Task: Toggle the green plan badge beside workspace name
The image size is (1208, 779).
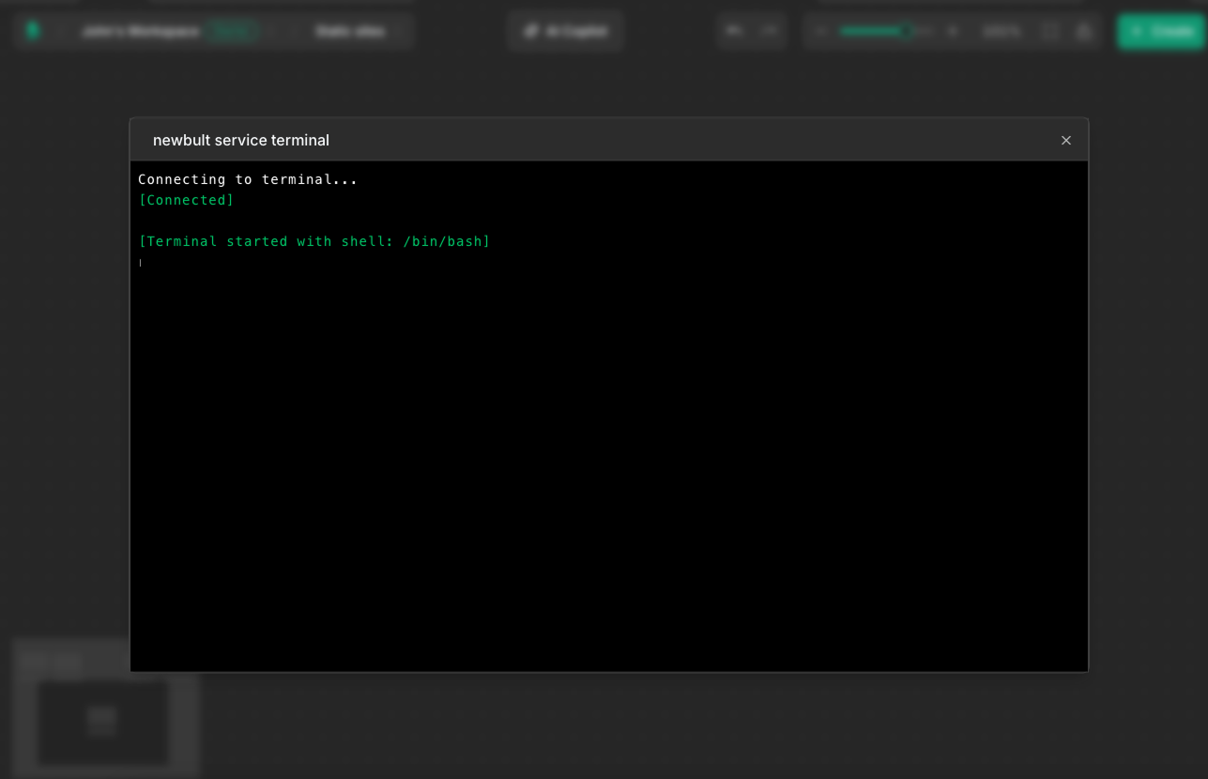Action: click(x=232, y=31)
